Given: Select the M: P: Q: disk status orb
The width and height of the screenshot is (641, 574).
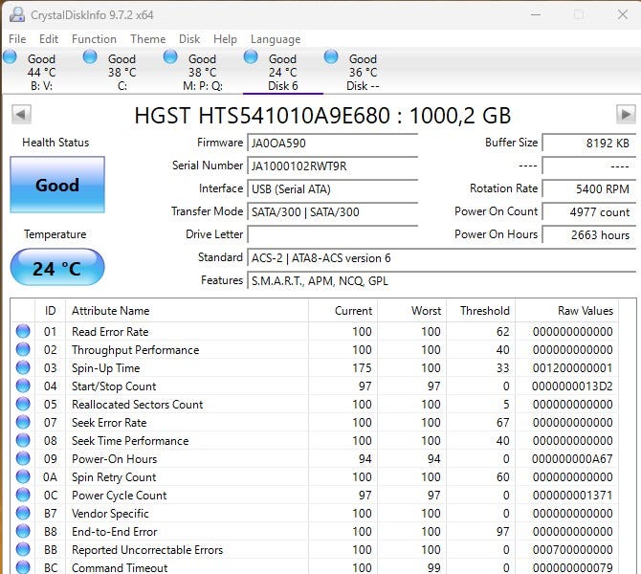Looking at the screenshot, I should 171,57.
